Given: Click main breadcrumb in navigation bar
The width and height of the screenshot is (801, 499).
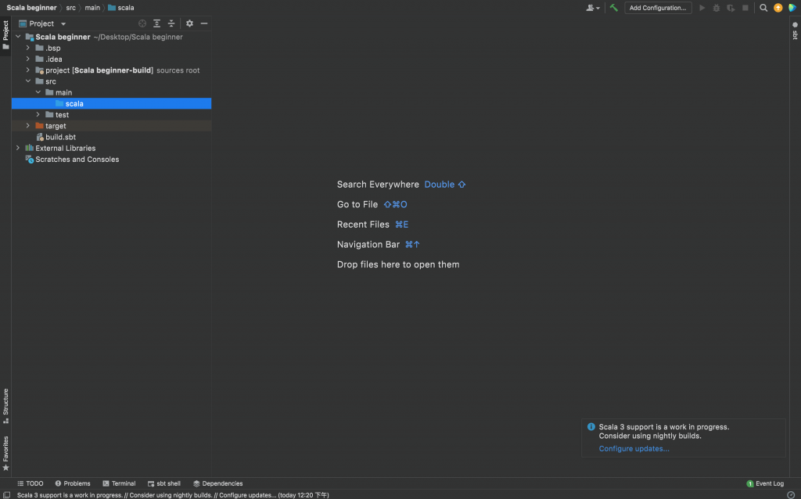Looking at the screenshot, I should pos(92,8).
